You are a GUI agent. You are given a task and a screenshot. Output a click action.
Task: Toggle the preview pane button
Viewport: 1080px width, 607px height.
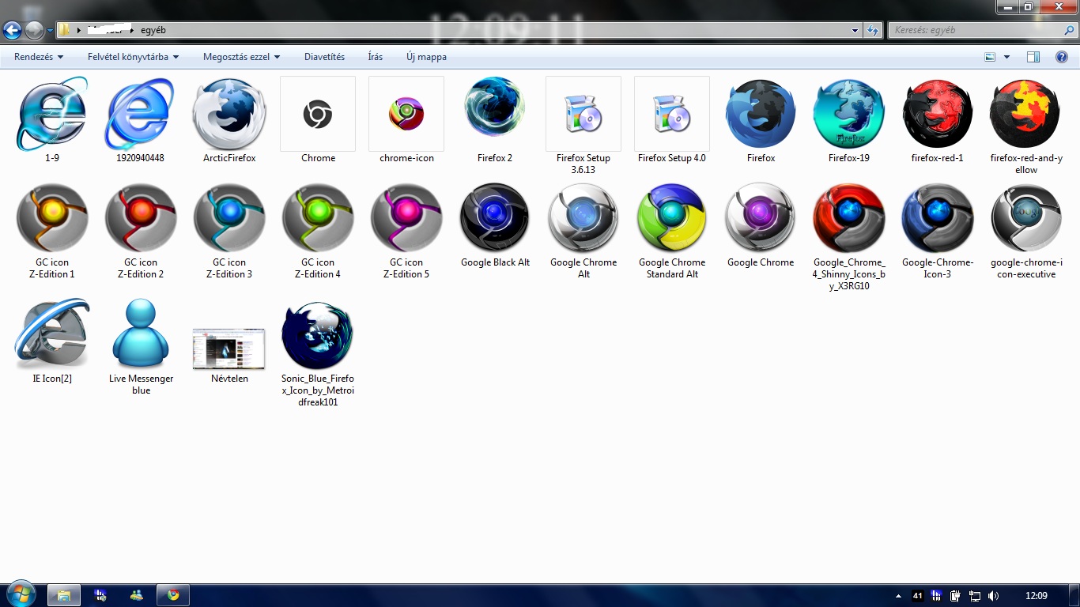point(1033,57)
